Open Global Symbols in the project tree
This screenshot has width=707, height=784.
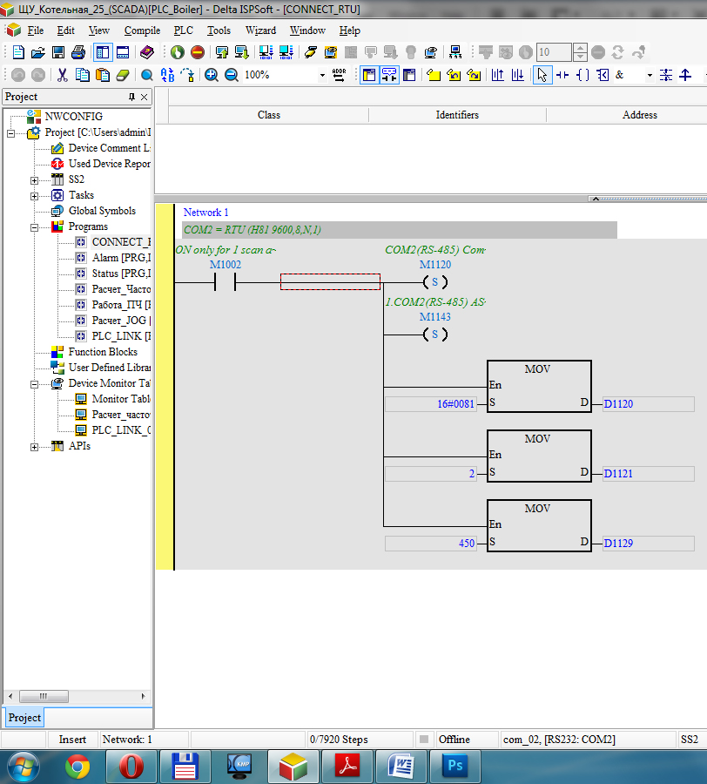(x=102, y=211)
